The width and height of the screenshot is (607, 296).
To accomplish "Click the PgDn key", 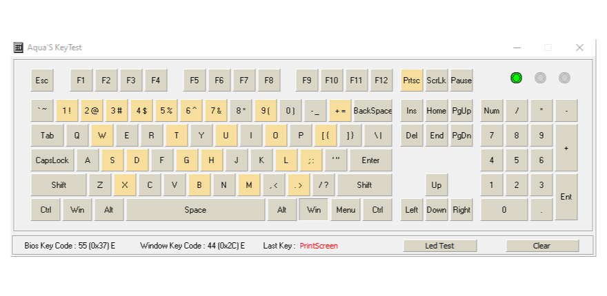I will 461,136.
